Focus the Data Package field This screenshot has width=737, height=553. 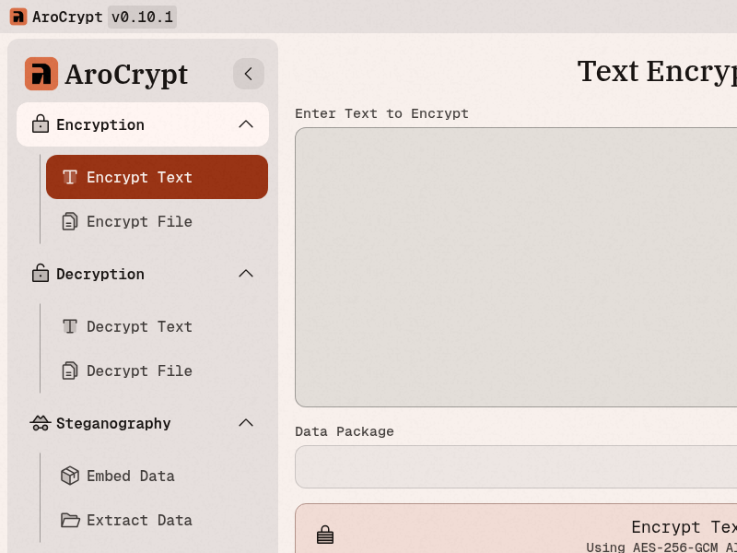click(x=516, y=466)
